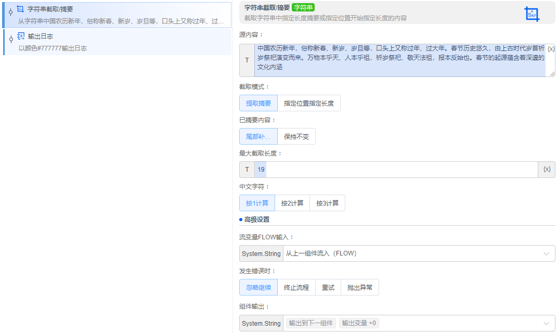Click the {x} icon beside the max length field
Viewport: 557px width, 333px height.
point(548,170)
